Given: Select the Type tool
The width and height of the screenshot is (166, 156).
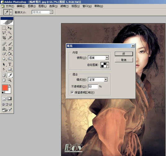Looking at the screenshot, I should point(10,64).
